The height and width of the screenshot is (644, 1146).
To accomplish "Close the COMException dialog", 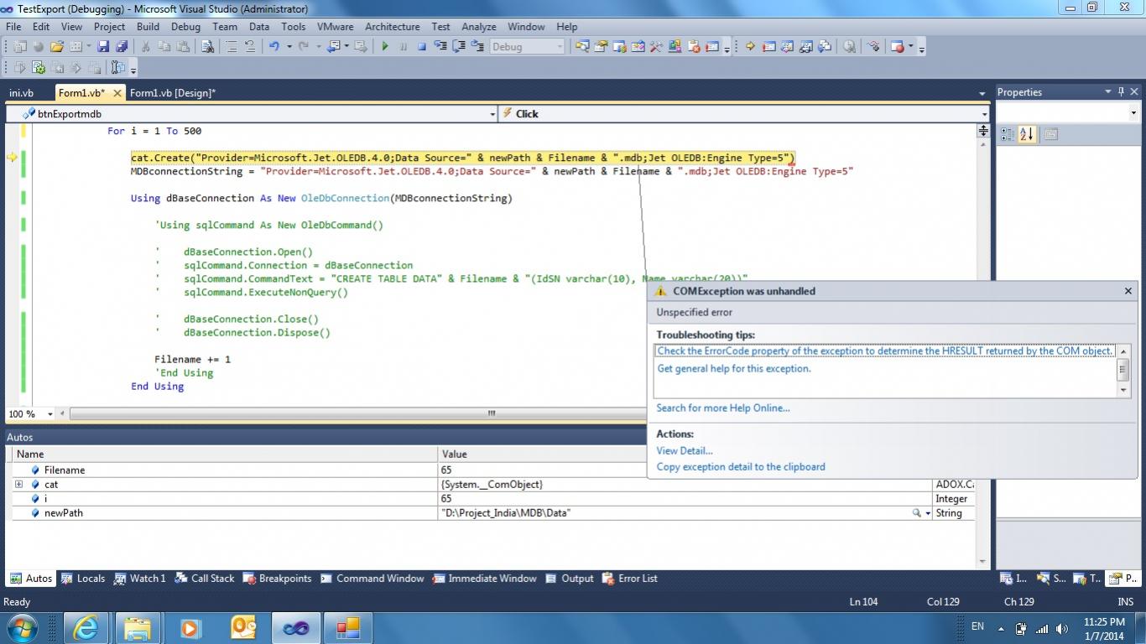I will [1128, 291].
